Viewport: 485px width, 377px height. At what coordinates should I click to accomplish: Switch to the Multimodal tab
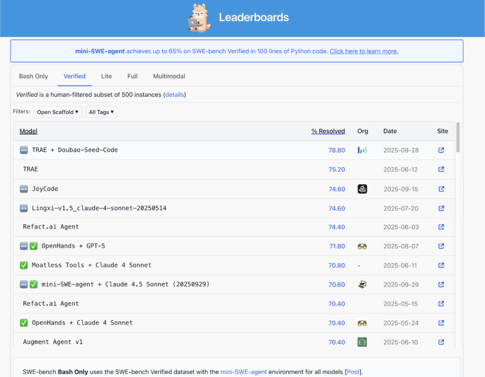pos(169,76)
